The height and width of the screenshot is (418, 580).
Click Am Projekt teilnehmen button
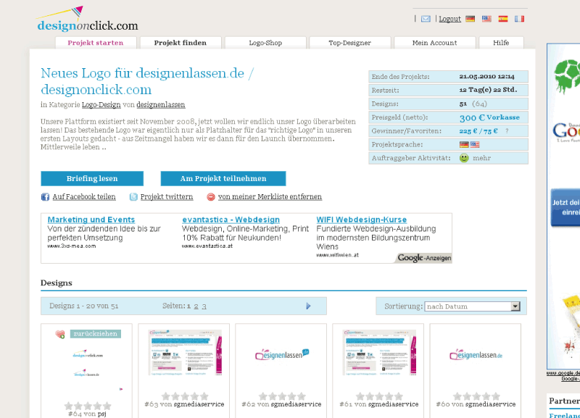pyautogui.click(x=223, y=178)
